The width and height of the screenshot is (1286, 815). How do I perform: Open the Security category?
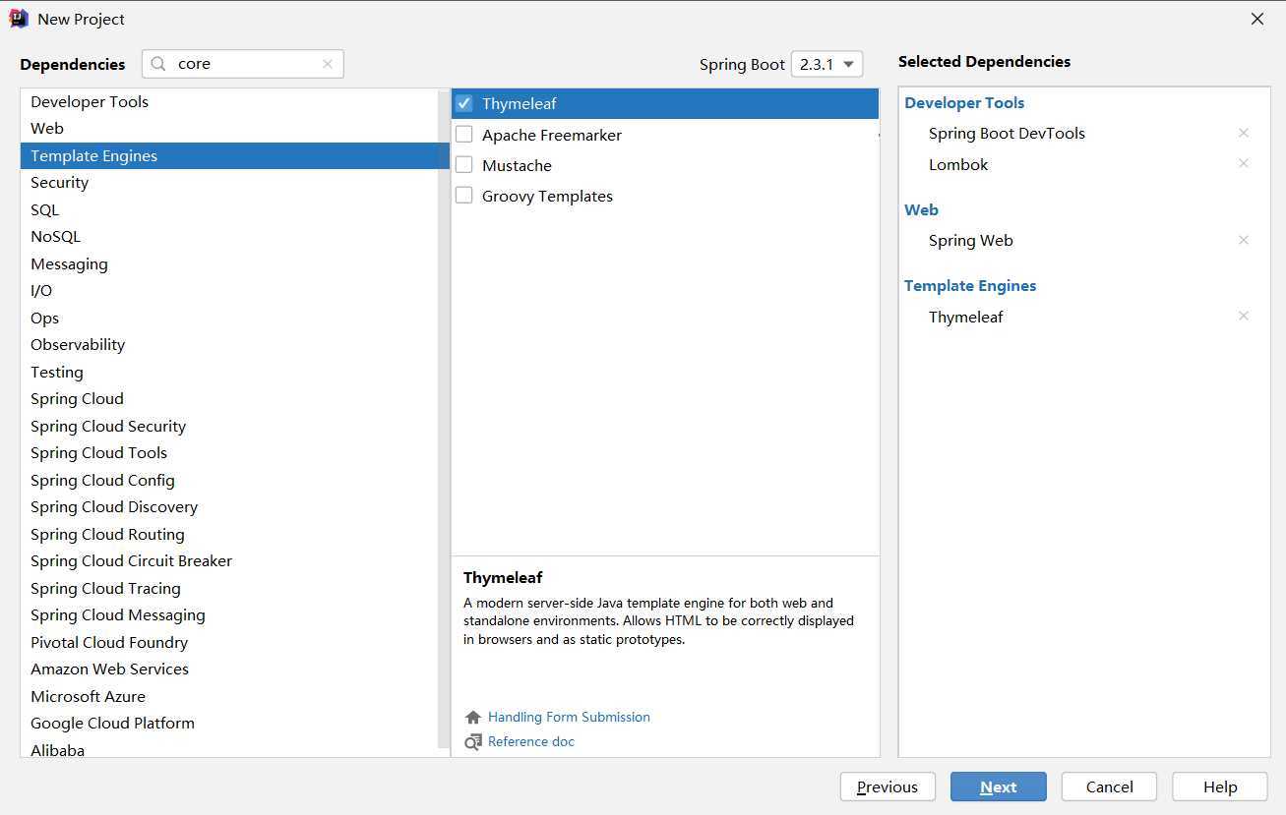coord(229,183)
